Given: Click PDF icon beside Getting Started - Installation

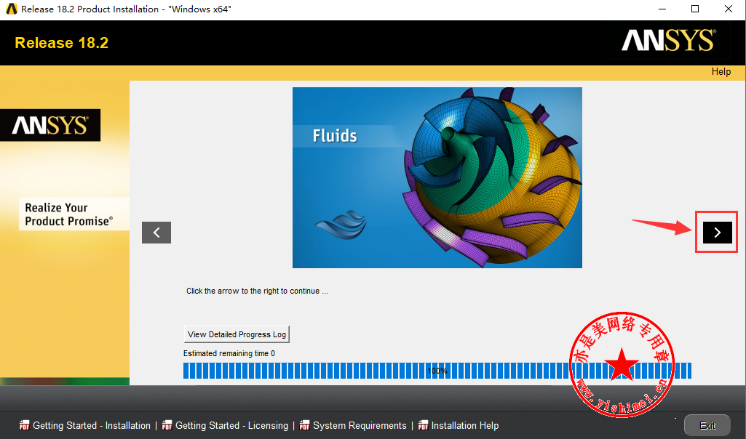Looking at the screenshot, I should click(x=24, y=426).
